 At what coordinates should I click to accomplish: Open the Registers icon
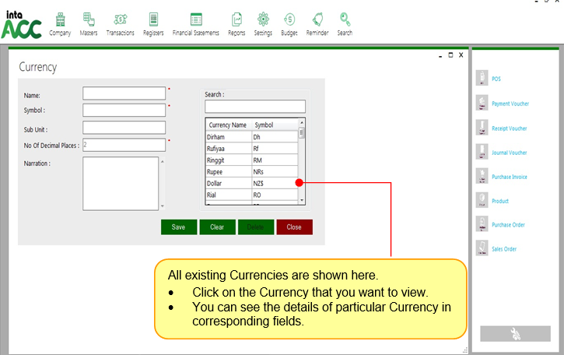pos(153,19)
